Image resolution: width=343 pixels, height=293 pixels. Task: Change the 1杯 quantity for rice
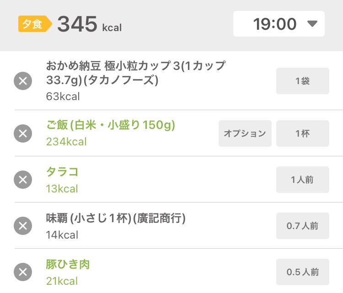tap(303, 133)
